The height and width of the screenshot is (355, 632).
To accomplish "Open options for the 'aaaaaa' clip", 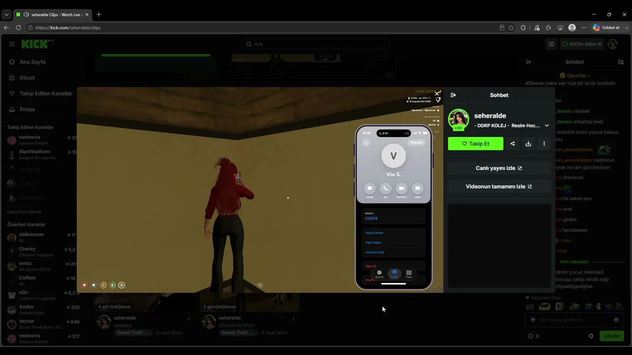I will click(188, 319).
